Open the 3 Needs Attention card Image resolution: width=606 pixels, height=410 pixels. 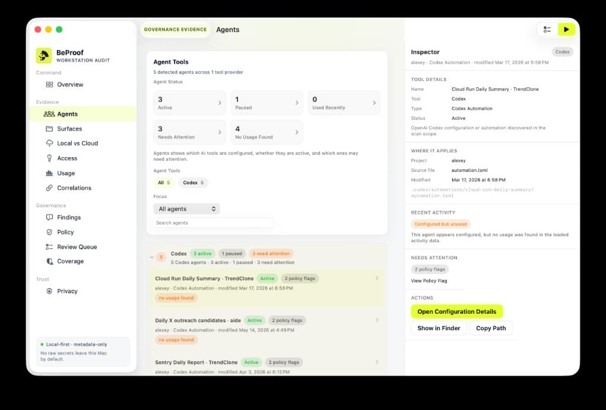tap(189, 132)
